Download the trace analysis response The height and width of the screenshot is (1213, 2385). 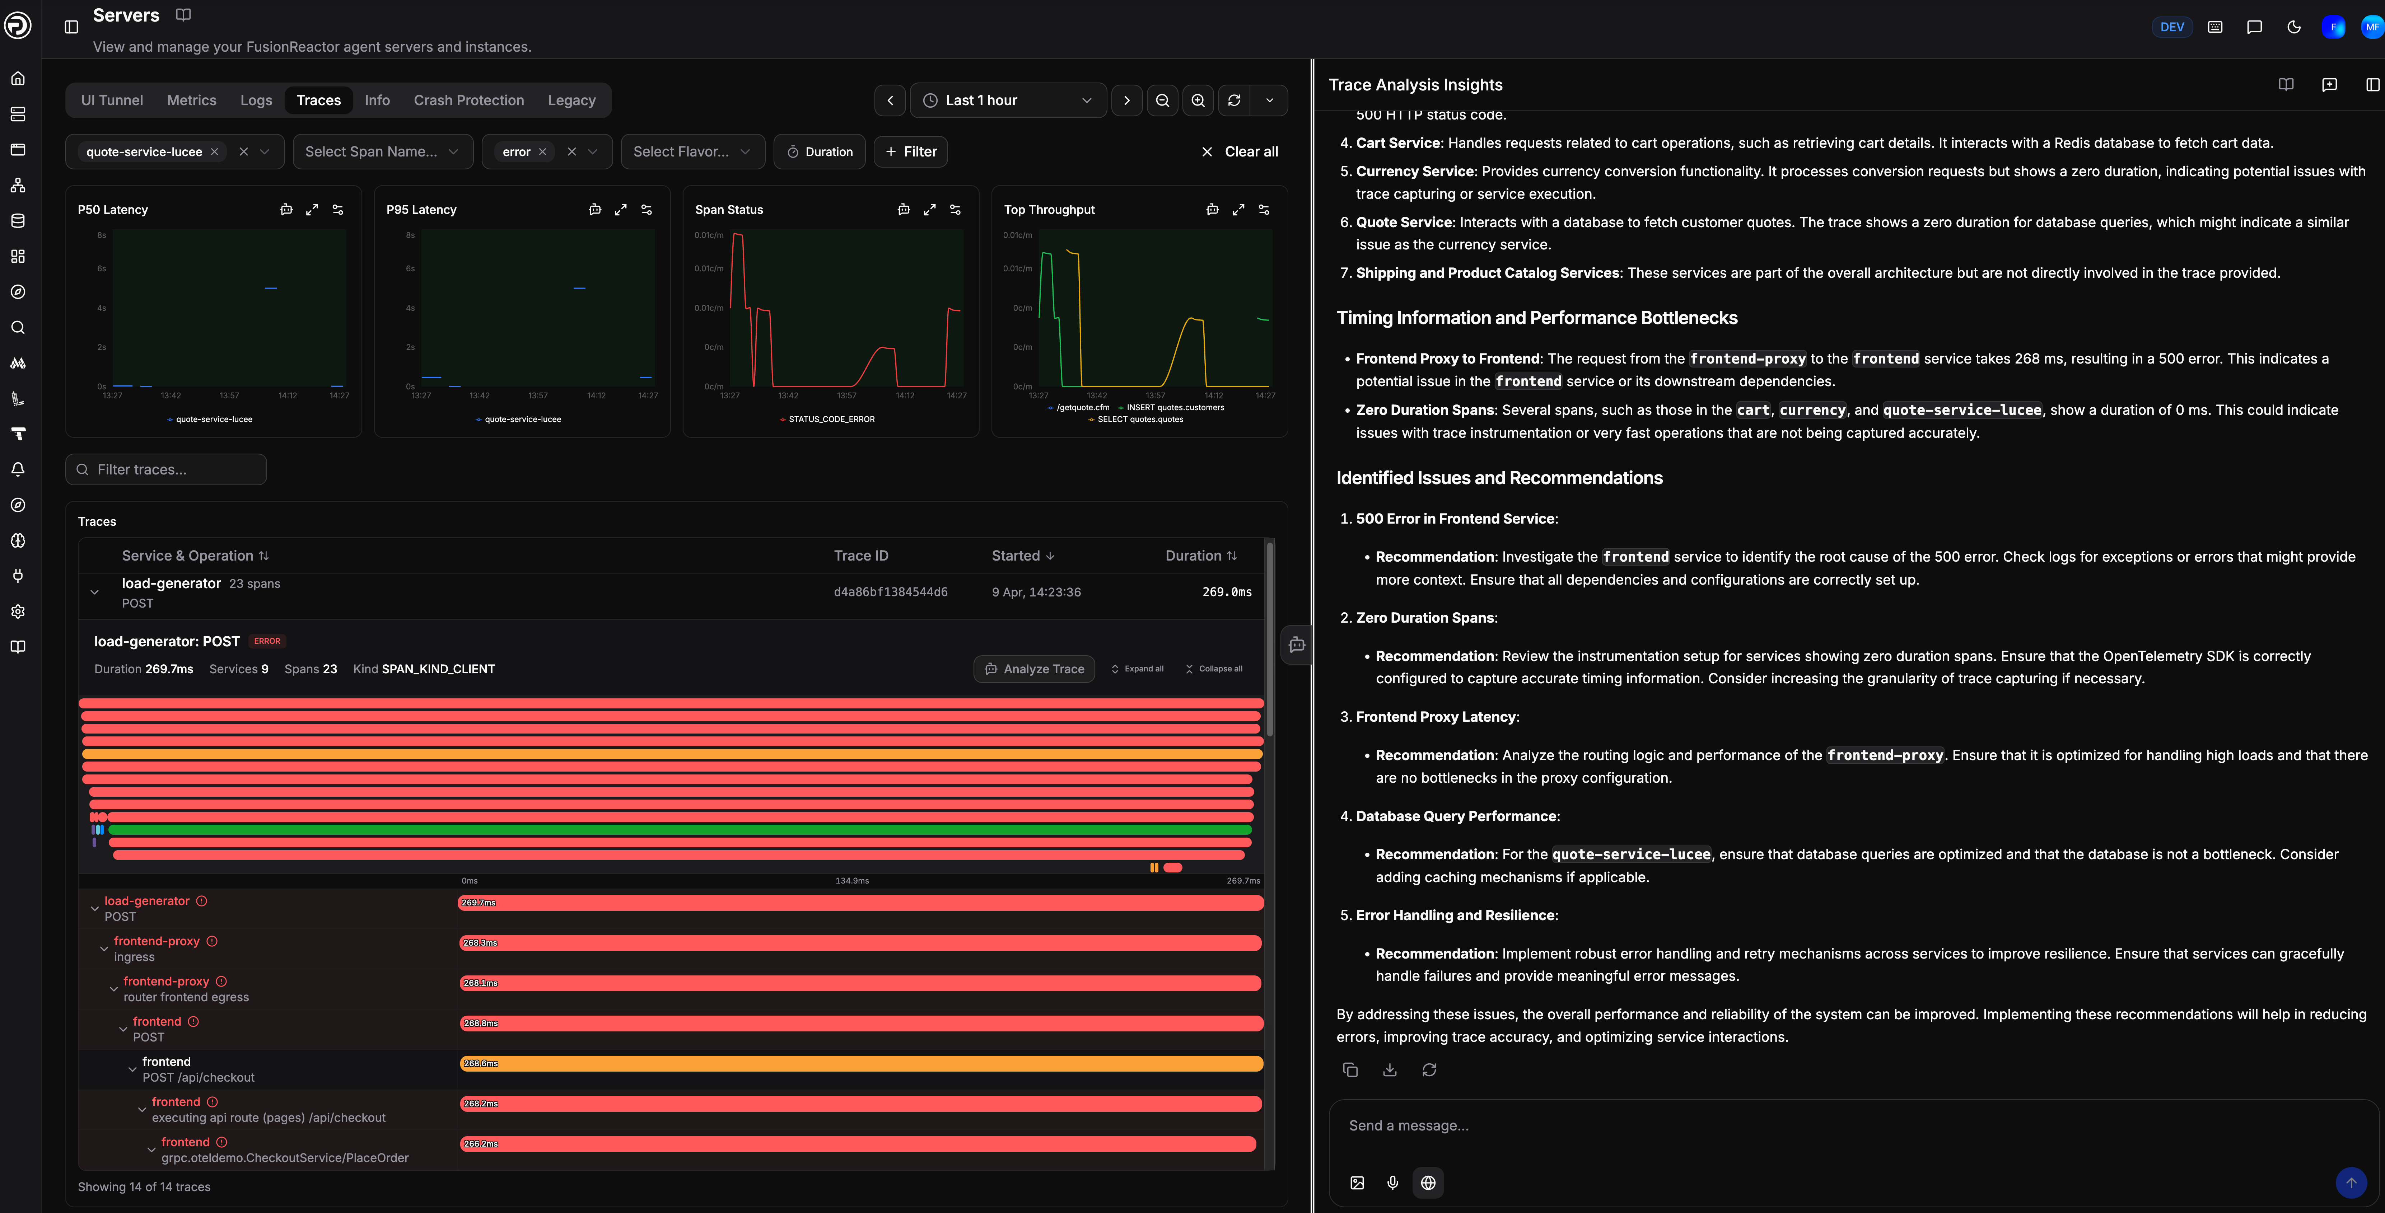tap(1390, 1069)
